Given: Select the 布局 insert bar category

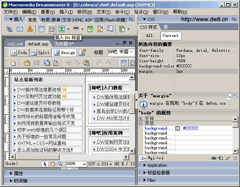Looking at the screenshot, I should (x=45, y=20).
